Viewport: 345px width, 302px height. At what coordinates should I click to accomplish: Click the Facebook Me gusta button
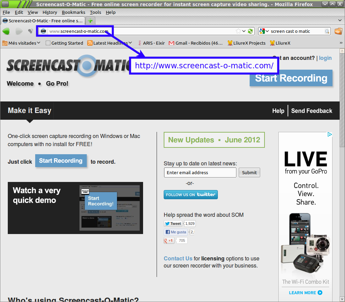click(x=176, y=232)
